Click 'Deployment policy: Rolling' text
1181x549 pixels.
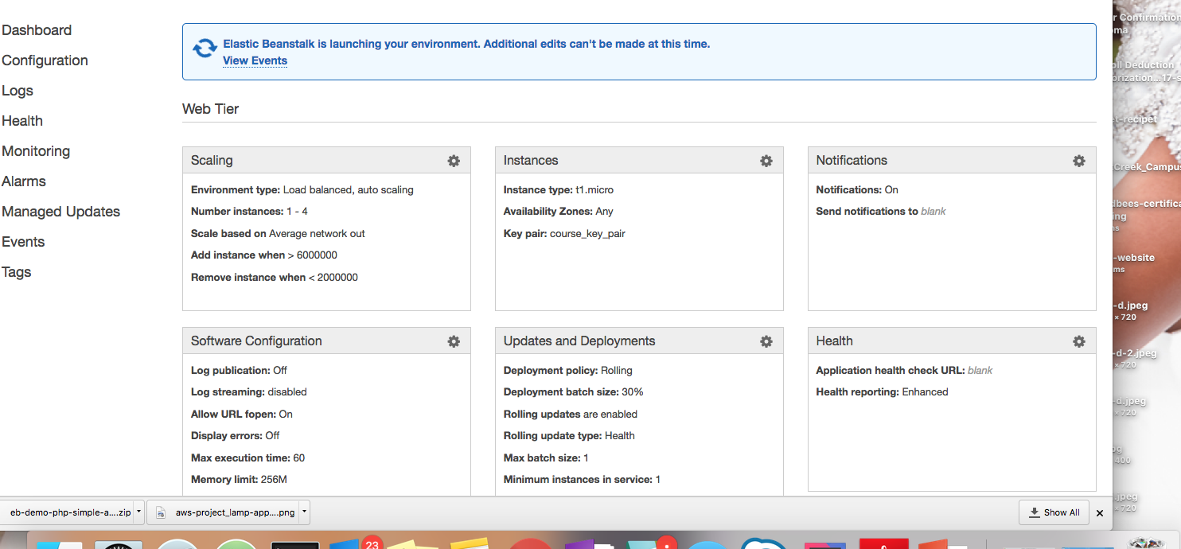(x=568, y=371)
